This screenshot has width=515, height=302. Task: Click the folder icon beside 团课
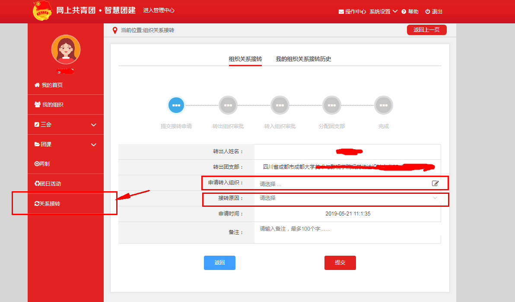(x=37, y=144)
